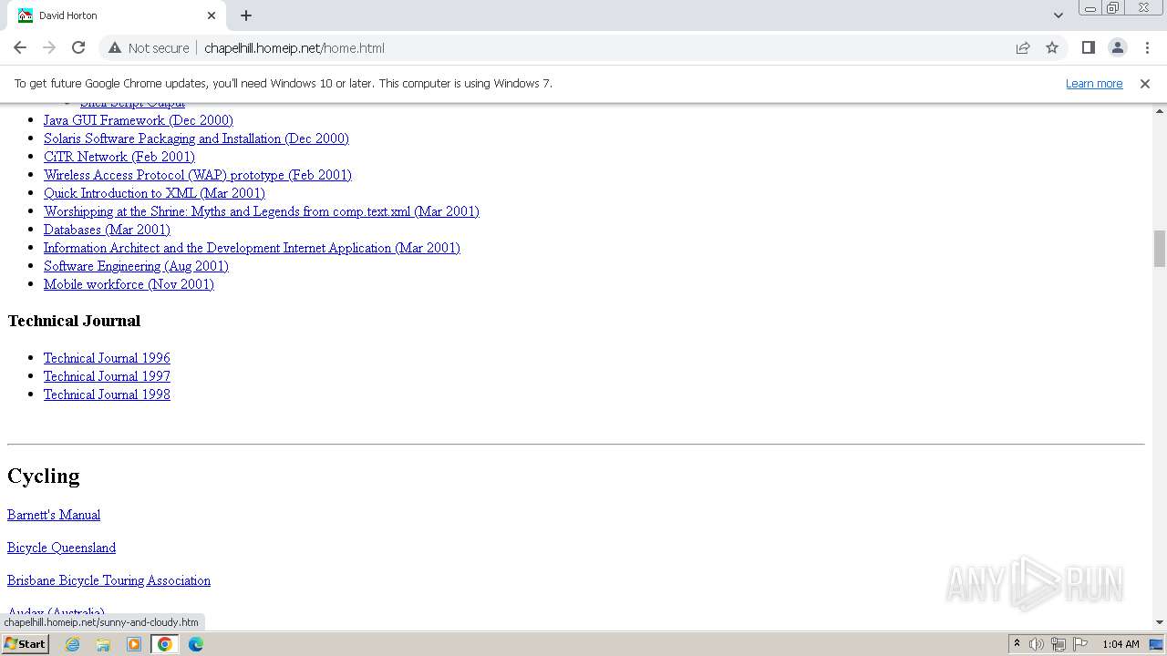Open Windows Explorer from the taskbar
1167x656 pixels.
103,644
